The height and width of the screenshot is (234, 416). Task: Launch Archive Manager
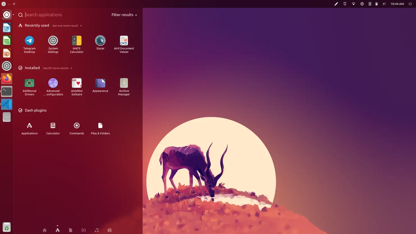124,87
